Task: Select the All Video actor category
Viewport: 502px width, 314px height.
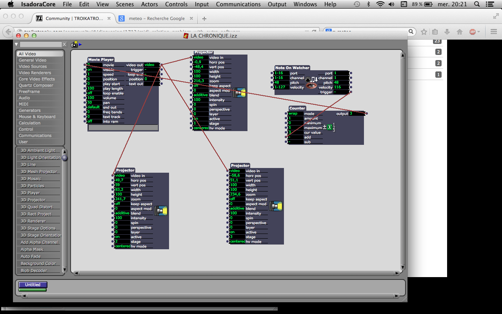Action: (x=40, y=54)
